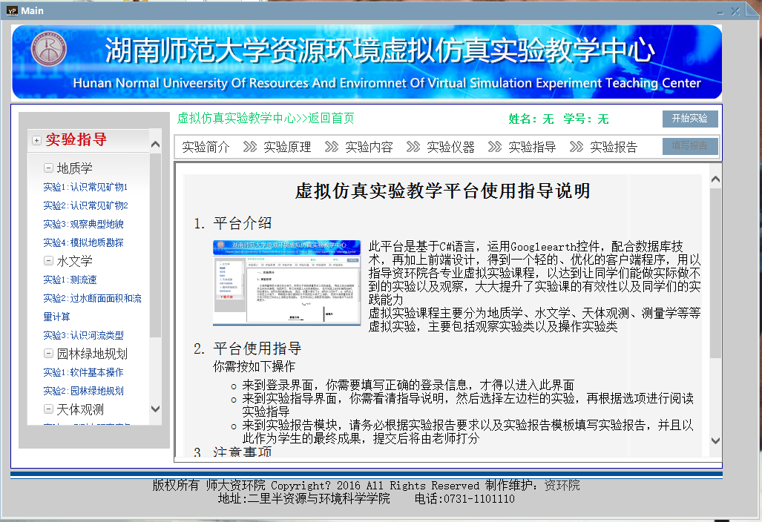Screen dimensions: 762x522
Task: Click footer address 二里半资源与环境科学学院
Action: (319, 499)
